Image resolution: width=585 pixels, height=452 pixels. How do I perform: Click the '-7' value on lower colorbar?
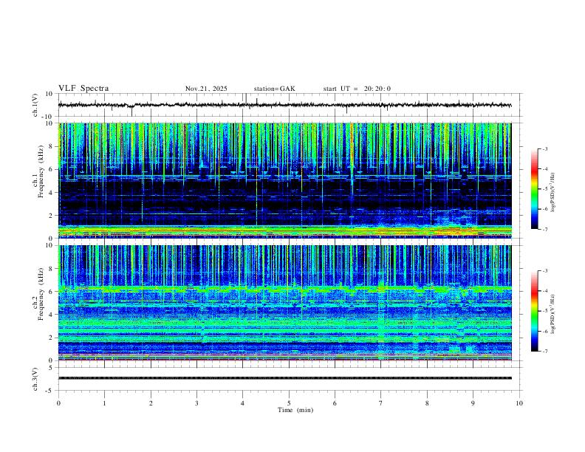coord(545,351)
